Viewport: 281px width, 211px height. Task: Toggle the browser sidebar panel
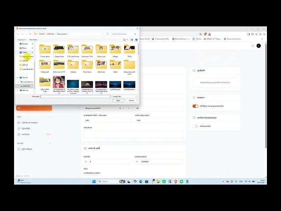(x=248, y=34)
